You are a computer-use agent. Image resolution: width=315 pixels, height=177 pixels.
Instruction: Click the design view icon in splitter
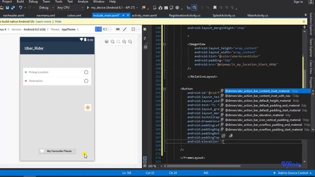[145, 29]
